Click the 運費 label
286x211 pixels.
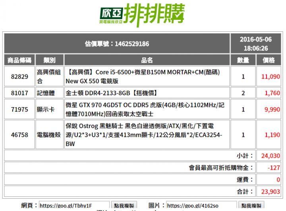[x=245, y=180]
